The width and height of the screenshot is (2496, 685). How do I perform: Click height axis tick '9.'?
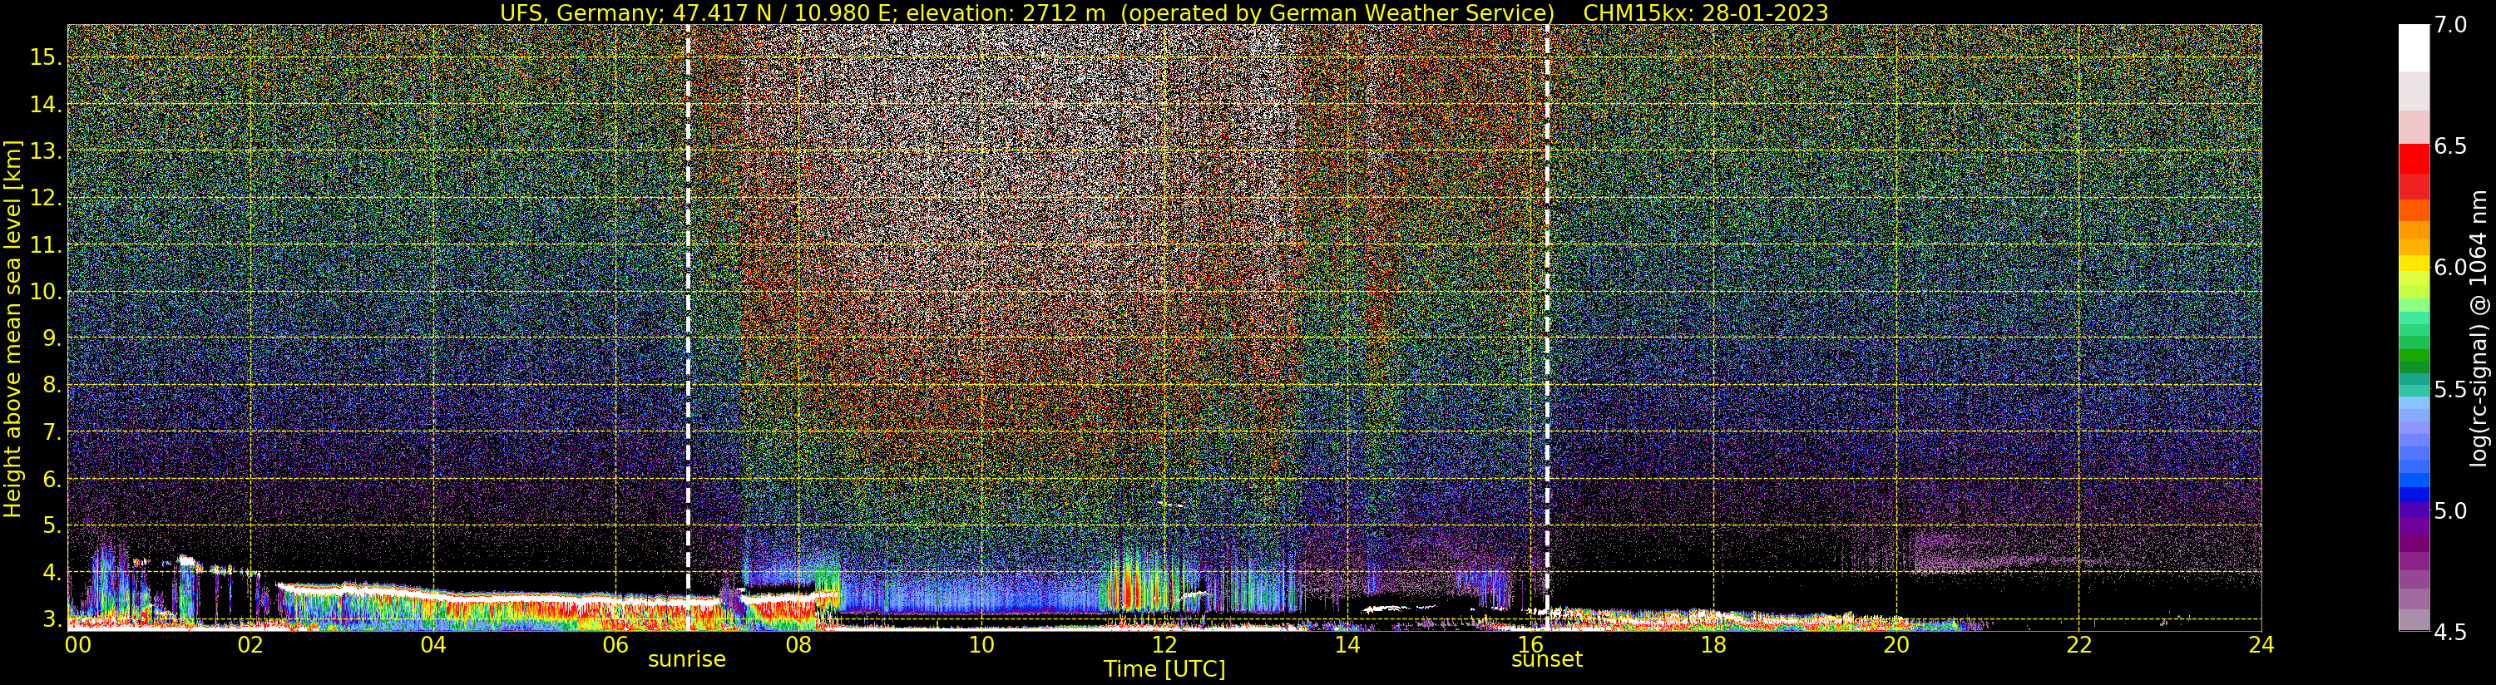[x=51, y=339]
